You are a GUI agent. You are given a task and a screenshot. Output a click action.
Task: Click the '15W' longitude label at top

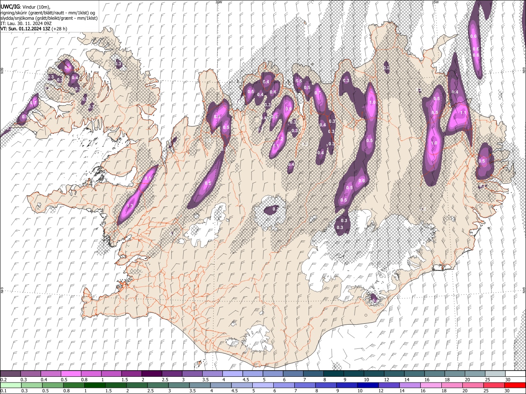435,2
